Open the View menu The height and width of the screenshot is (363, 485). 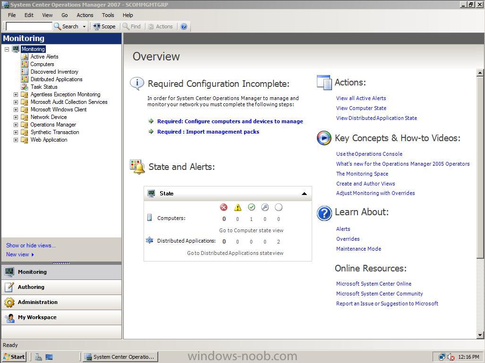[x=47, y=15]
